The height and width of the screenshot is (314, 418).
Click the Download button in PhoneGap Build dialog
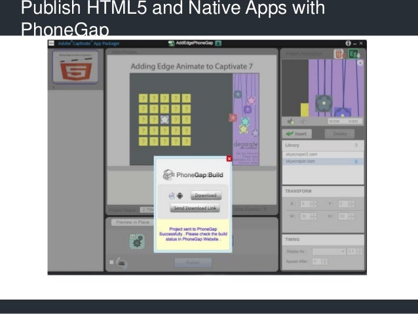tap(206, 195)
